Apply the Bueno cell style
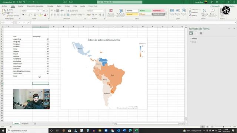 click(x=145, y=11)
